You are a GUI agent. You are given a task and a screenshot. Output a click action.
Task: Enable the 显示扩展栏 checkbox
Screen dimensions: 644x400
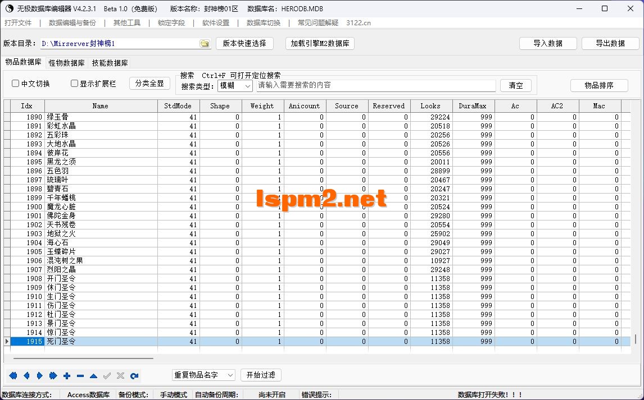pyautogui.click(x=74, y=83)
